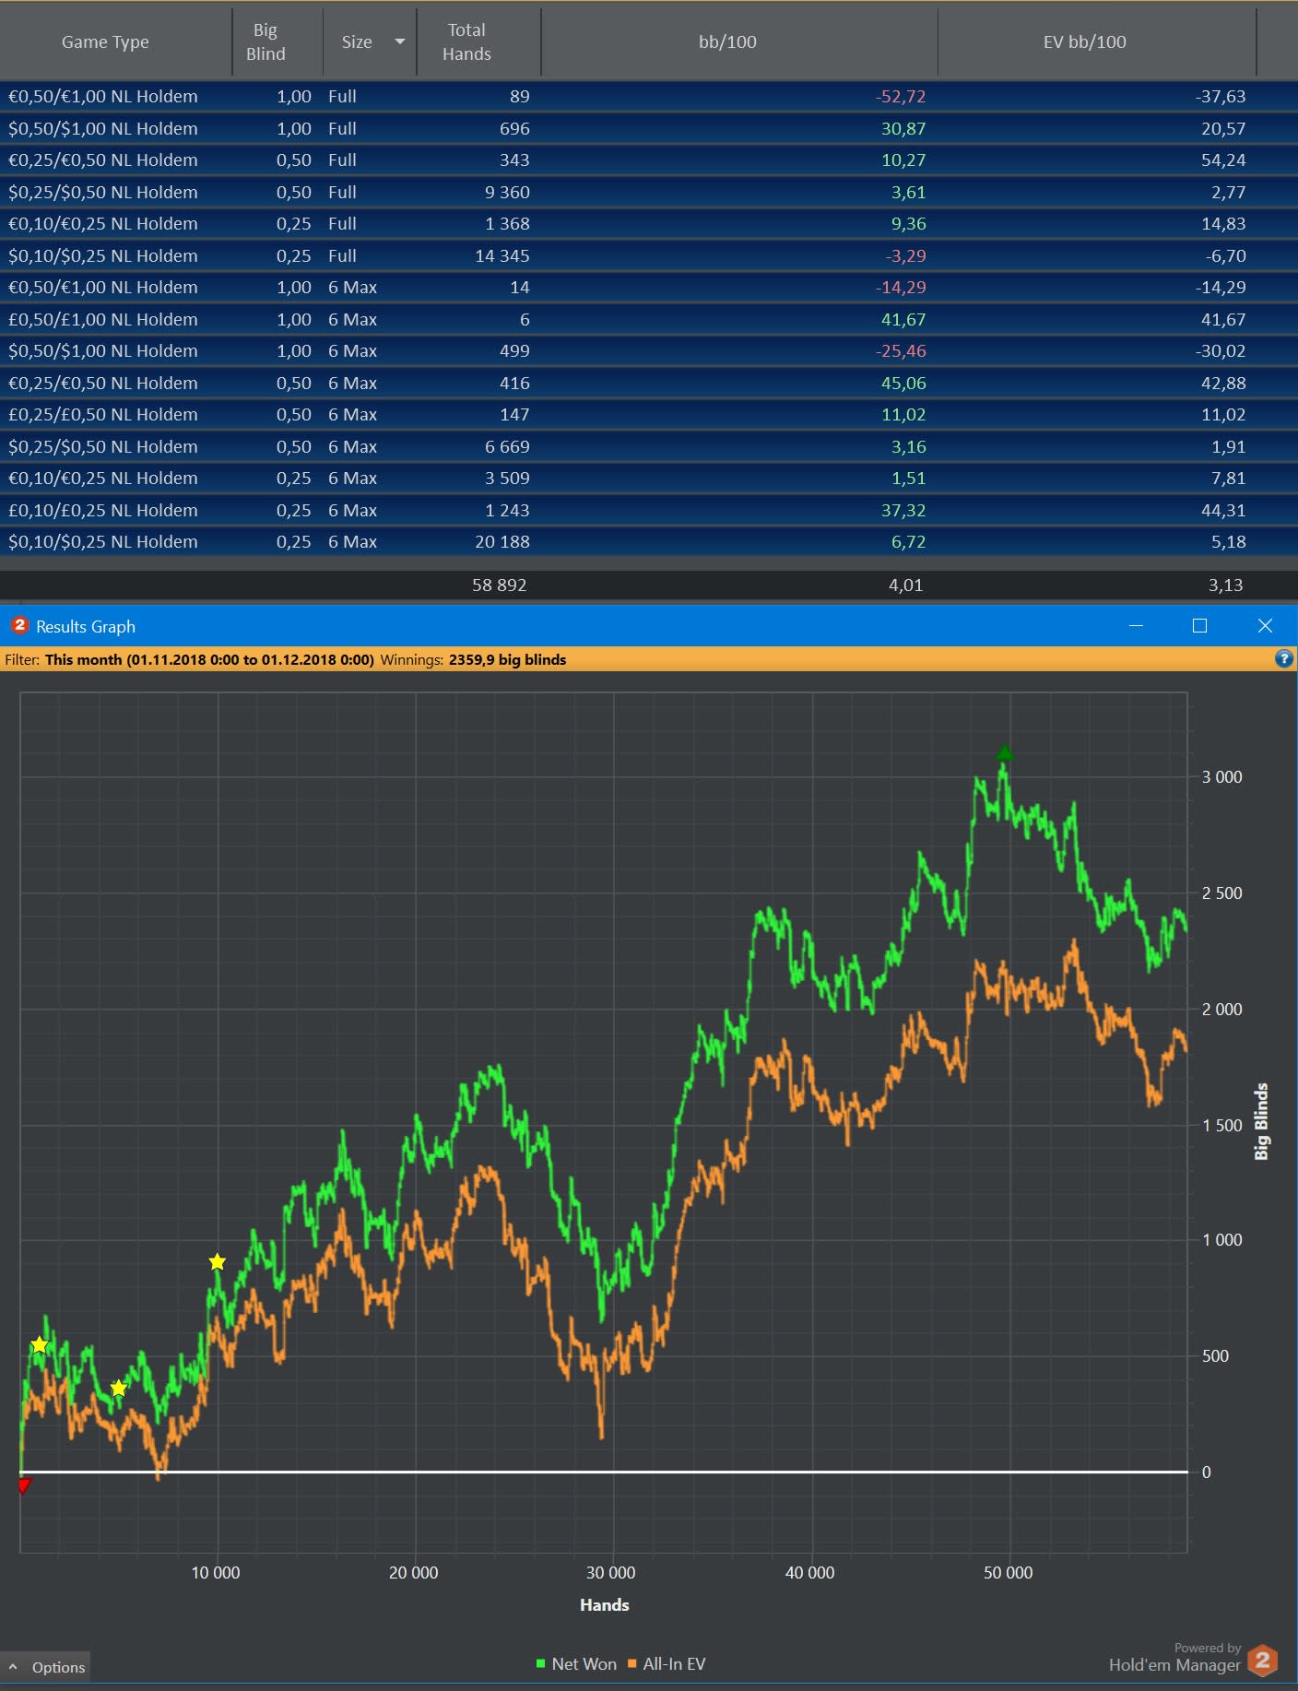Click the 20 188 total hands cell
Screen dimensions: 1298x1691
pyautogui.click(x=502, y=541)
